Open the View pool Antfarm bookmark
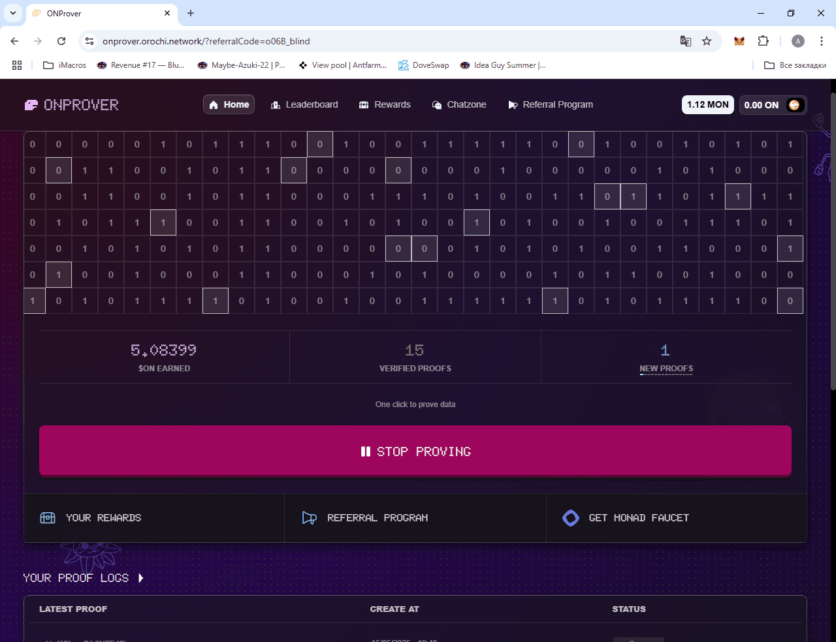836x642 pixels. coord(343,65)
